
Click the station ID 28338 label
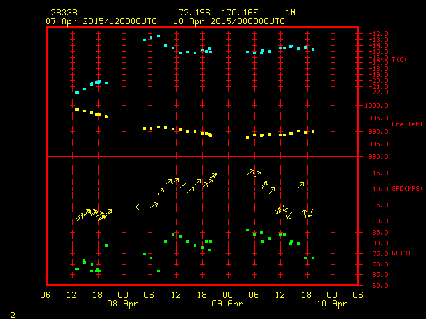click(63, 13)
